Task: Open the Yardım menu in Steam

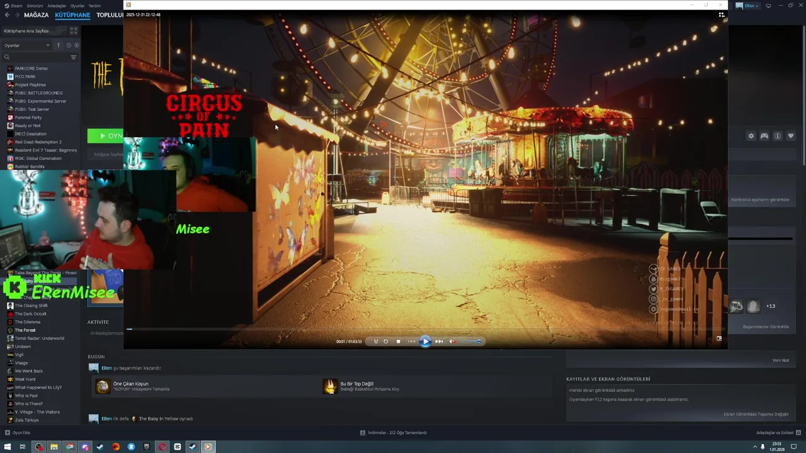Action: (x=94, y=6)
